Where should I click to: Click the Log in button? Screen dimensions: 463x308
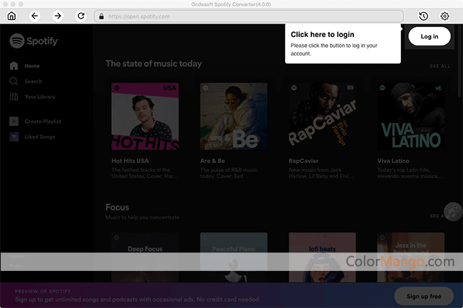click(x=430, y=36)
